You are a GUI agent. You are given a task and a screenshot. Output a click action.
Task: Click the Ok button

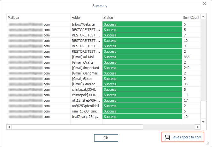pos(106,138)
